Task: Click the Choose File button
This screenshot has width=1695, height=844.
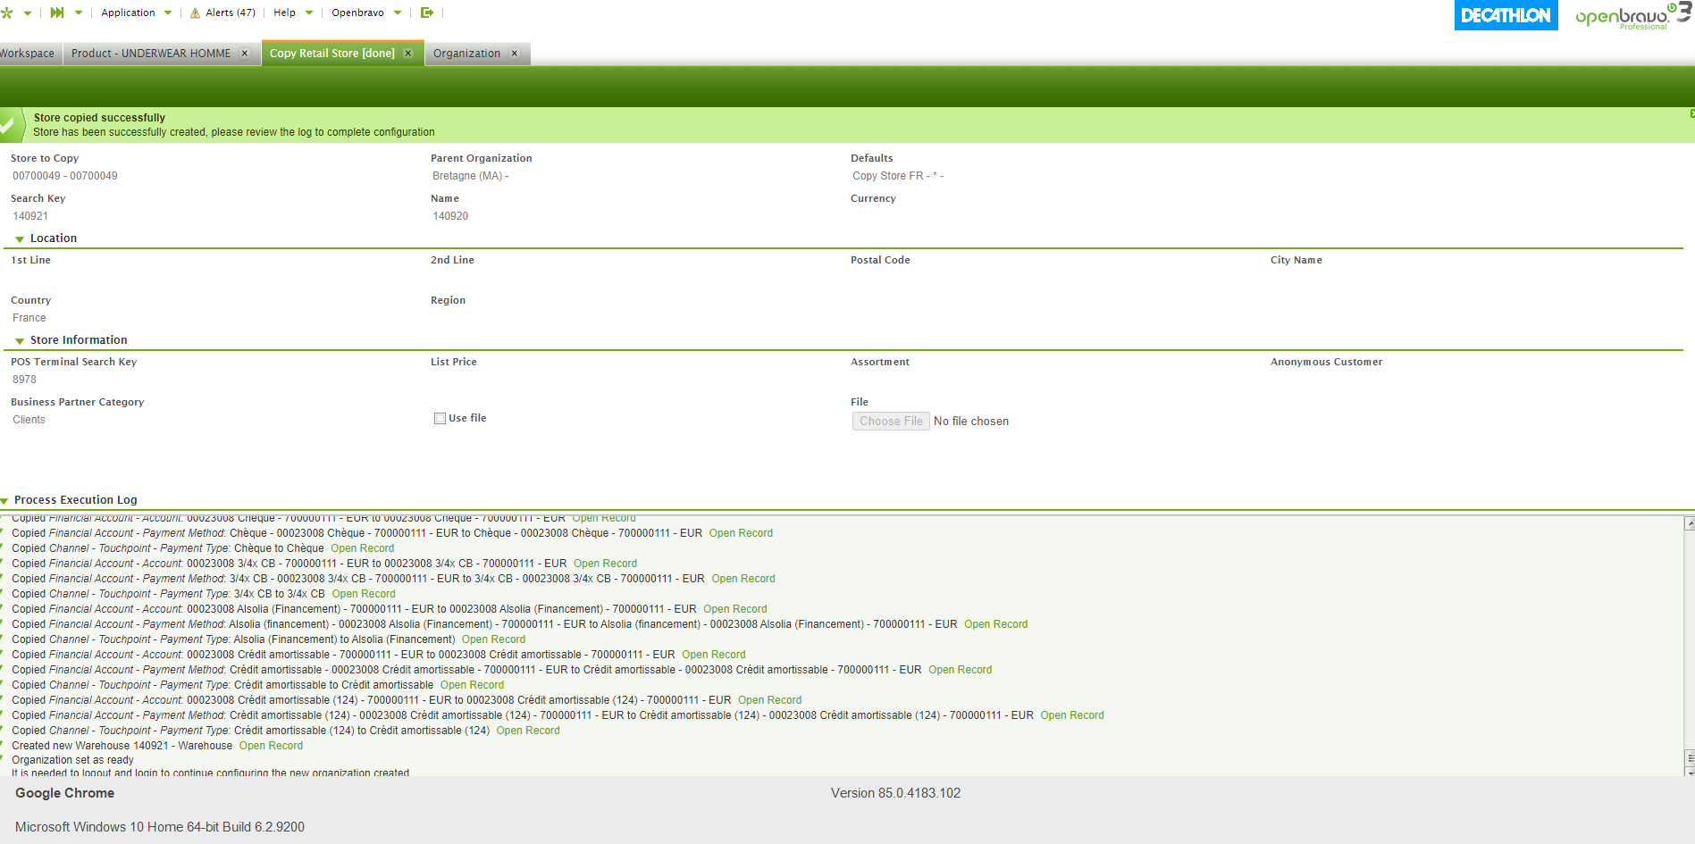Action: click(x=890, y=422)
